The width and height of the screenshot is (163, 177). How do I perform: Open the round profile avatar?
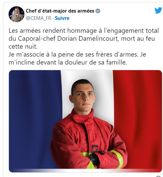point(16,14)
